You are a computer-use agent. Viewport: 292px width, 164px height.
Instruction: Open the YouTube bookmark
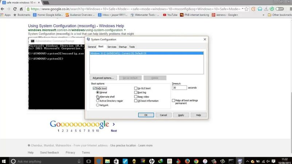[170, 15]
